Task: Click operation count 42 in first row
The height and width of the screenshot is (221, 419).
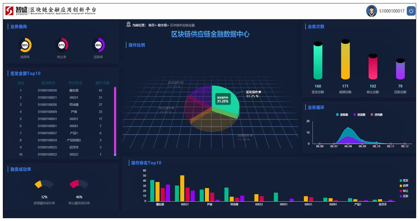Action: 100,90
